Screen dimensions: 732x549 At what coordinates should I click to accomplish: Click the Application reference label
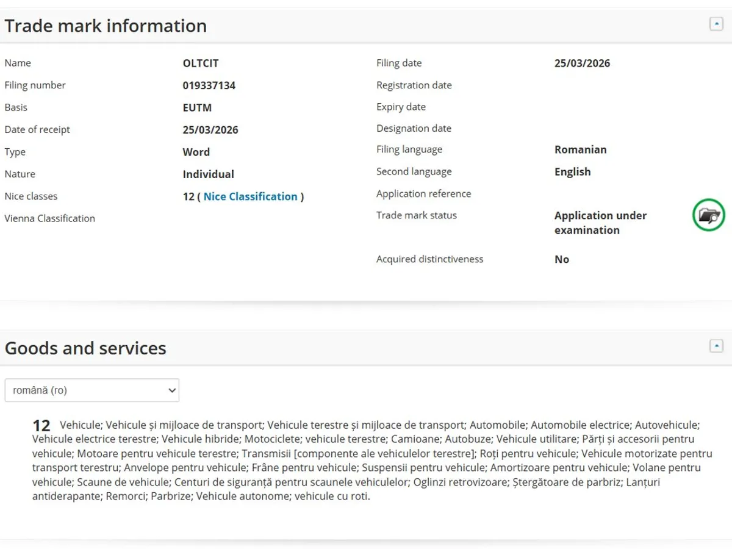coord(423,194)
